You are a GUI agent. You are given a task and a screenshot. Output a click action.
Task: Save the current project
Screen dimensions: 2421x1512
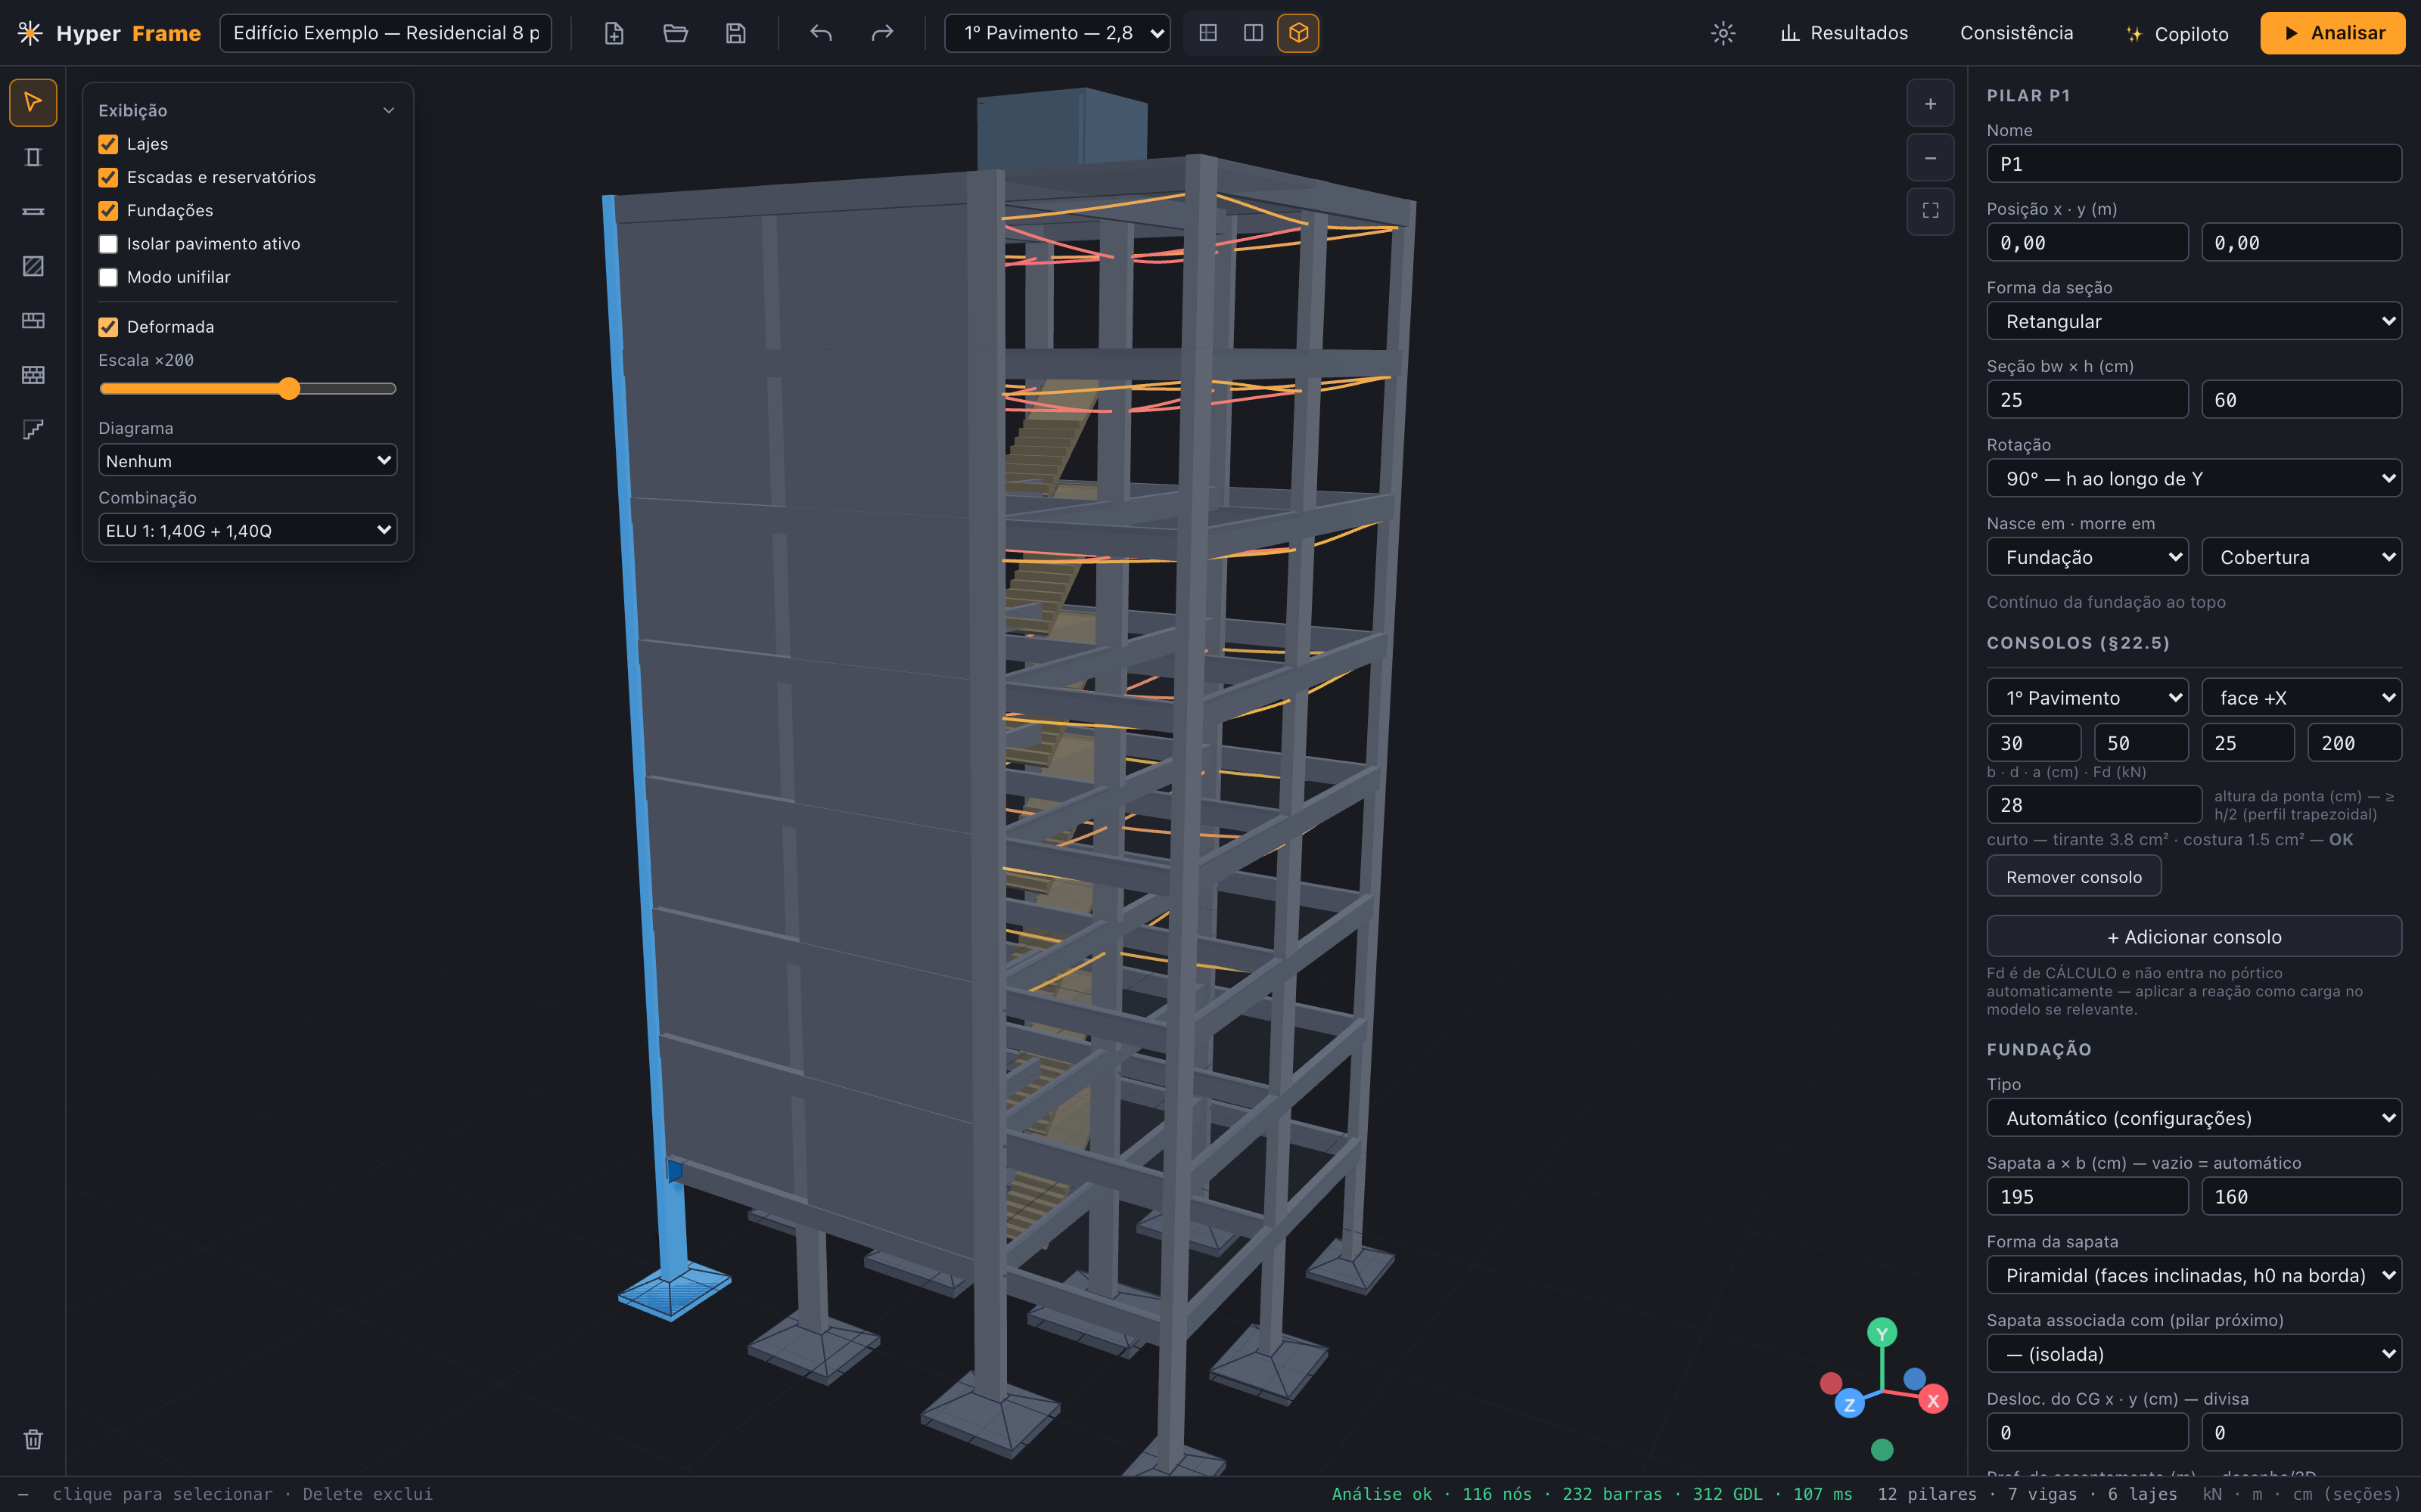click(x=735, y=33)
